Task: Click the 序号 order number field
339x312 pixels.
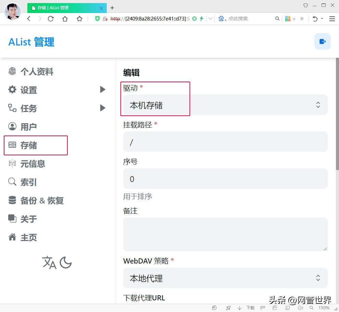Action: (225, 179)
